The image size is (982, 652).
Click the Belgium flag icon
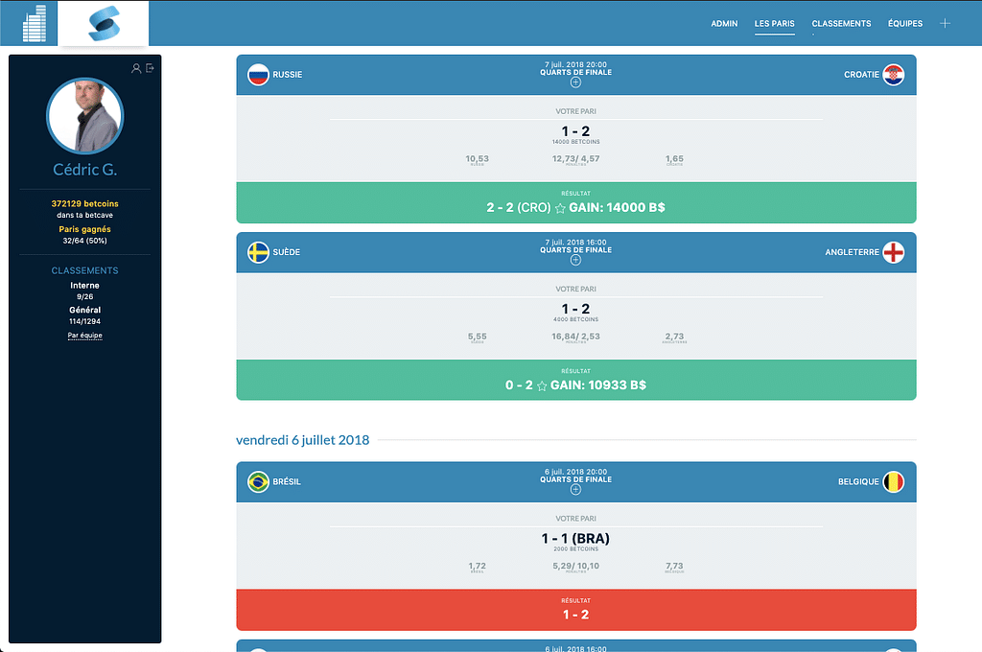[x=893, y=482]
